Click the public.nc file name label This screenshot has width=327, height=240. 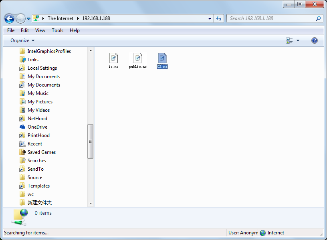[137, 67]
